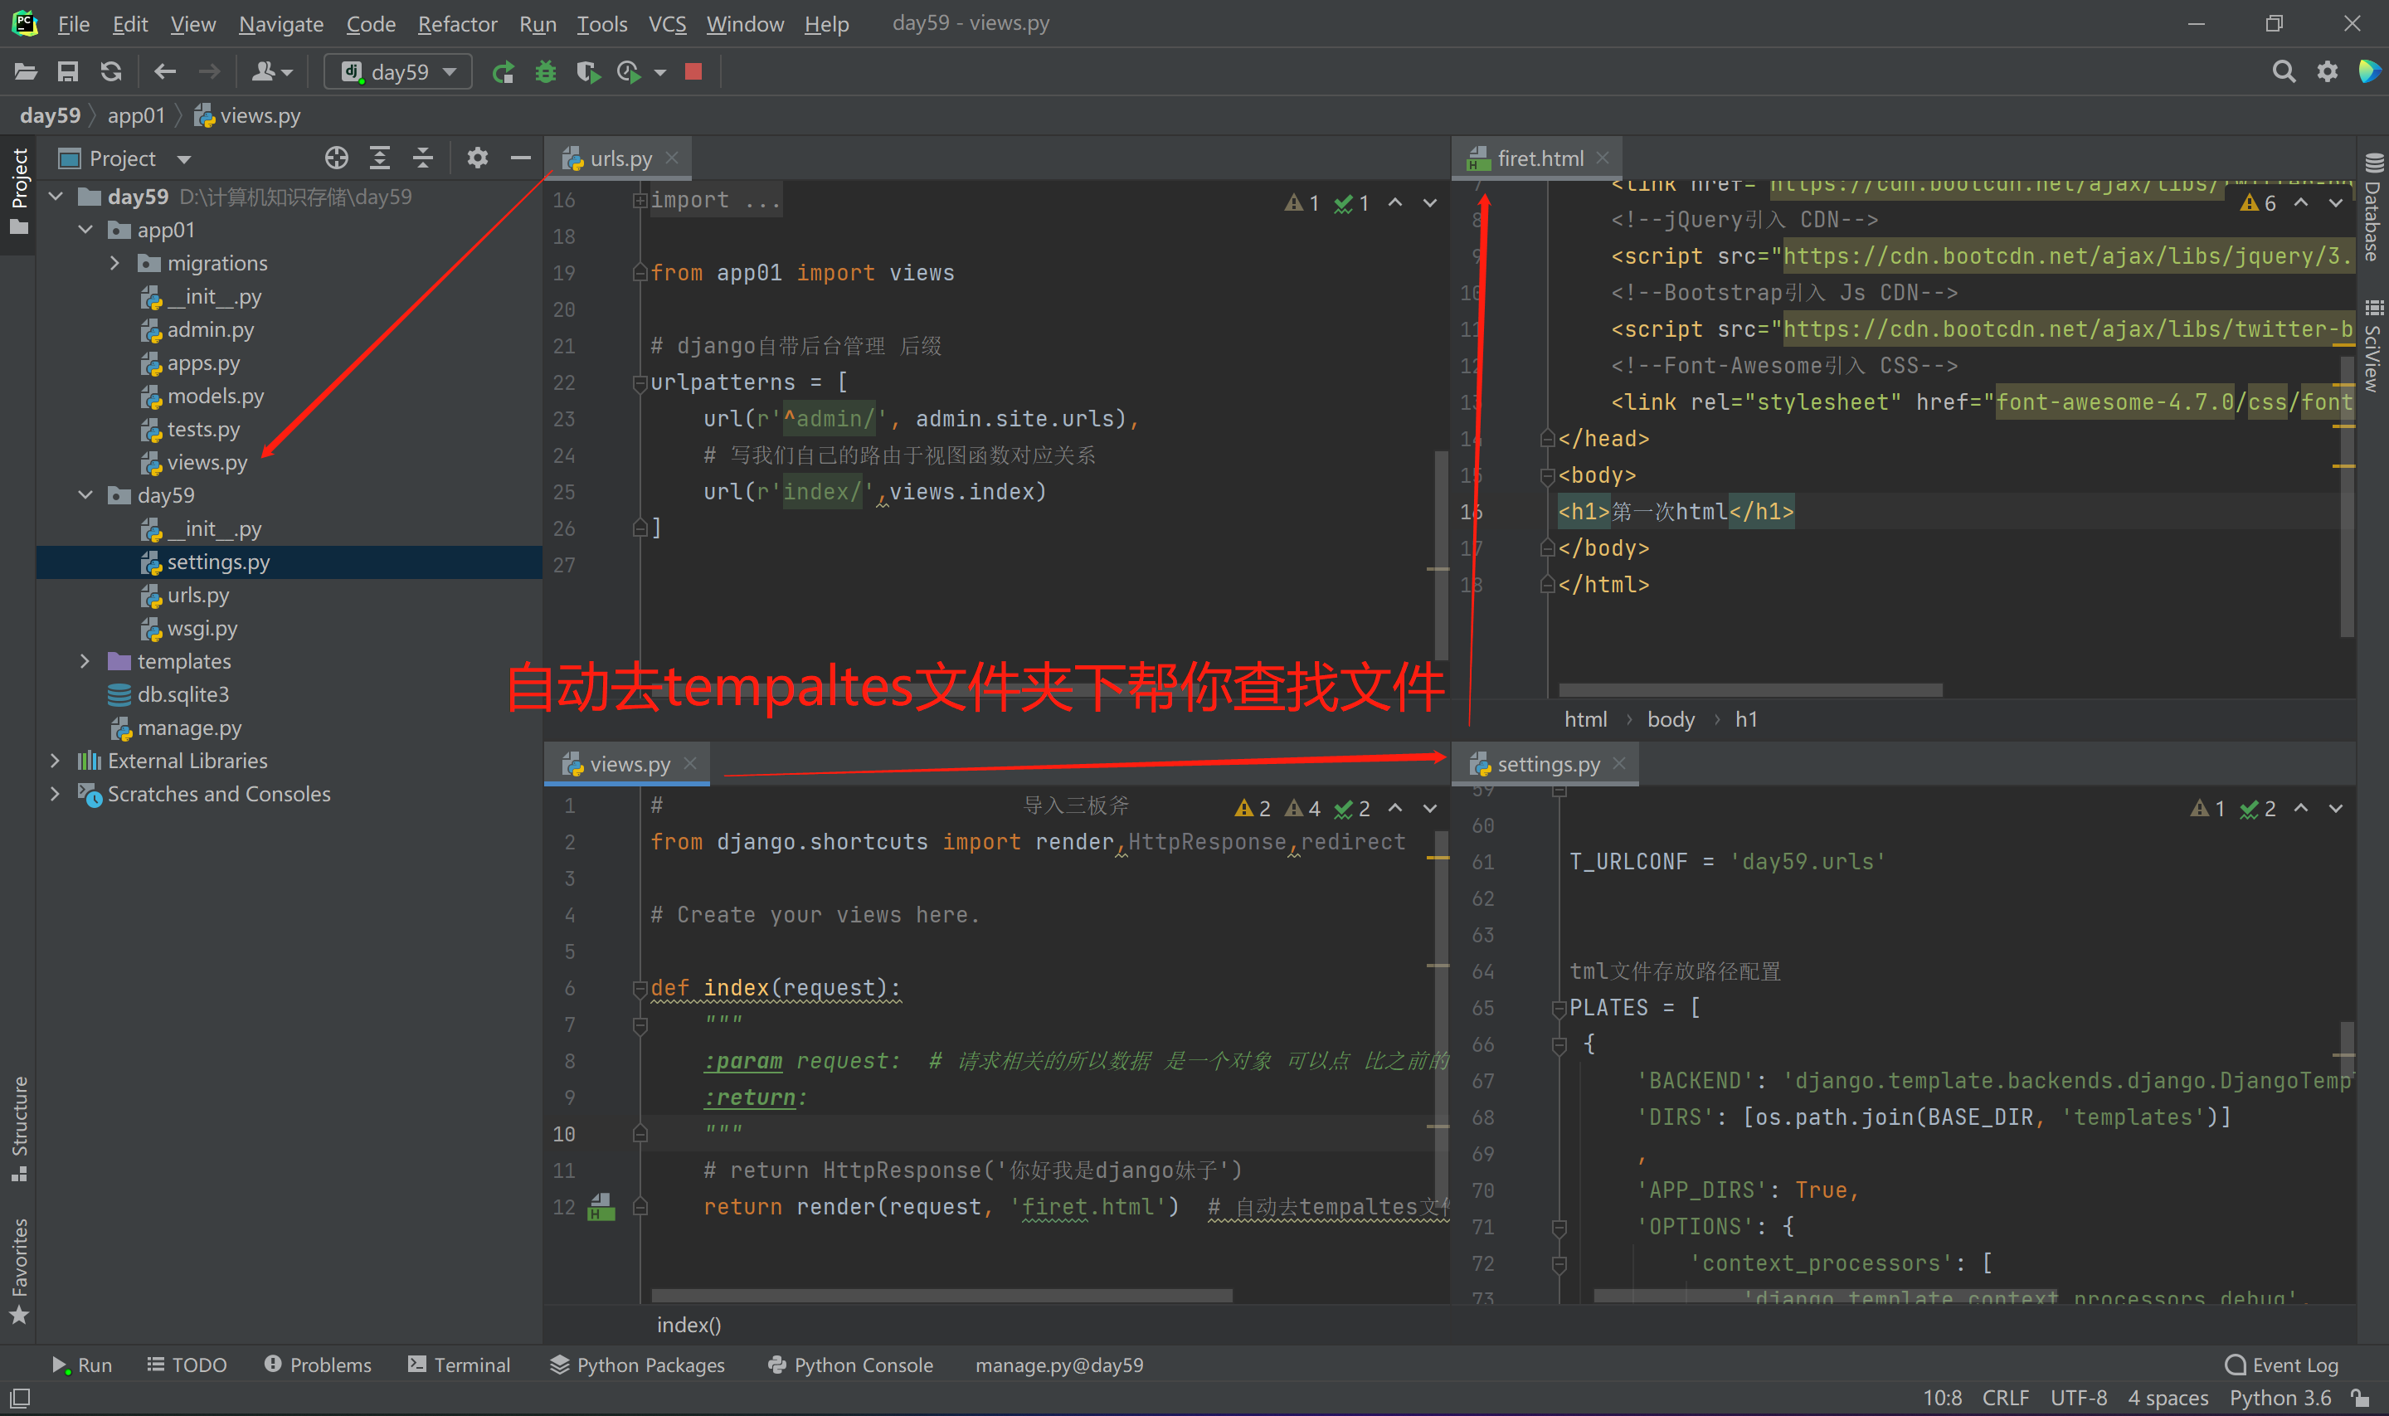This screenshot has height=1416, width=2389.
Task: Open Search Everywhere magnifier icon
Action: 2283,71
